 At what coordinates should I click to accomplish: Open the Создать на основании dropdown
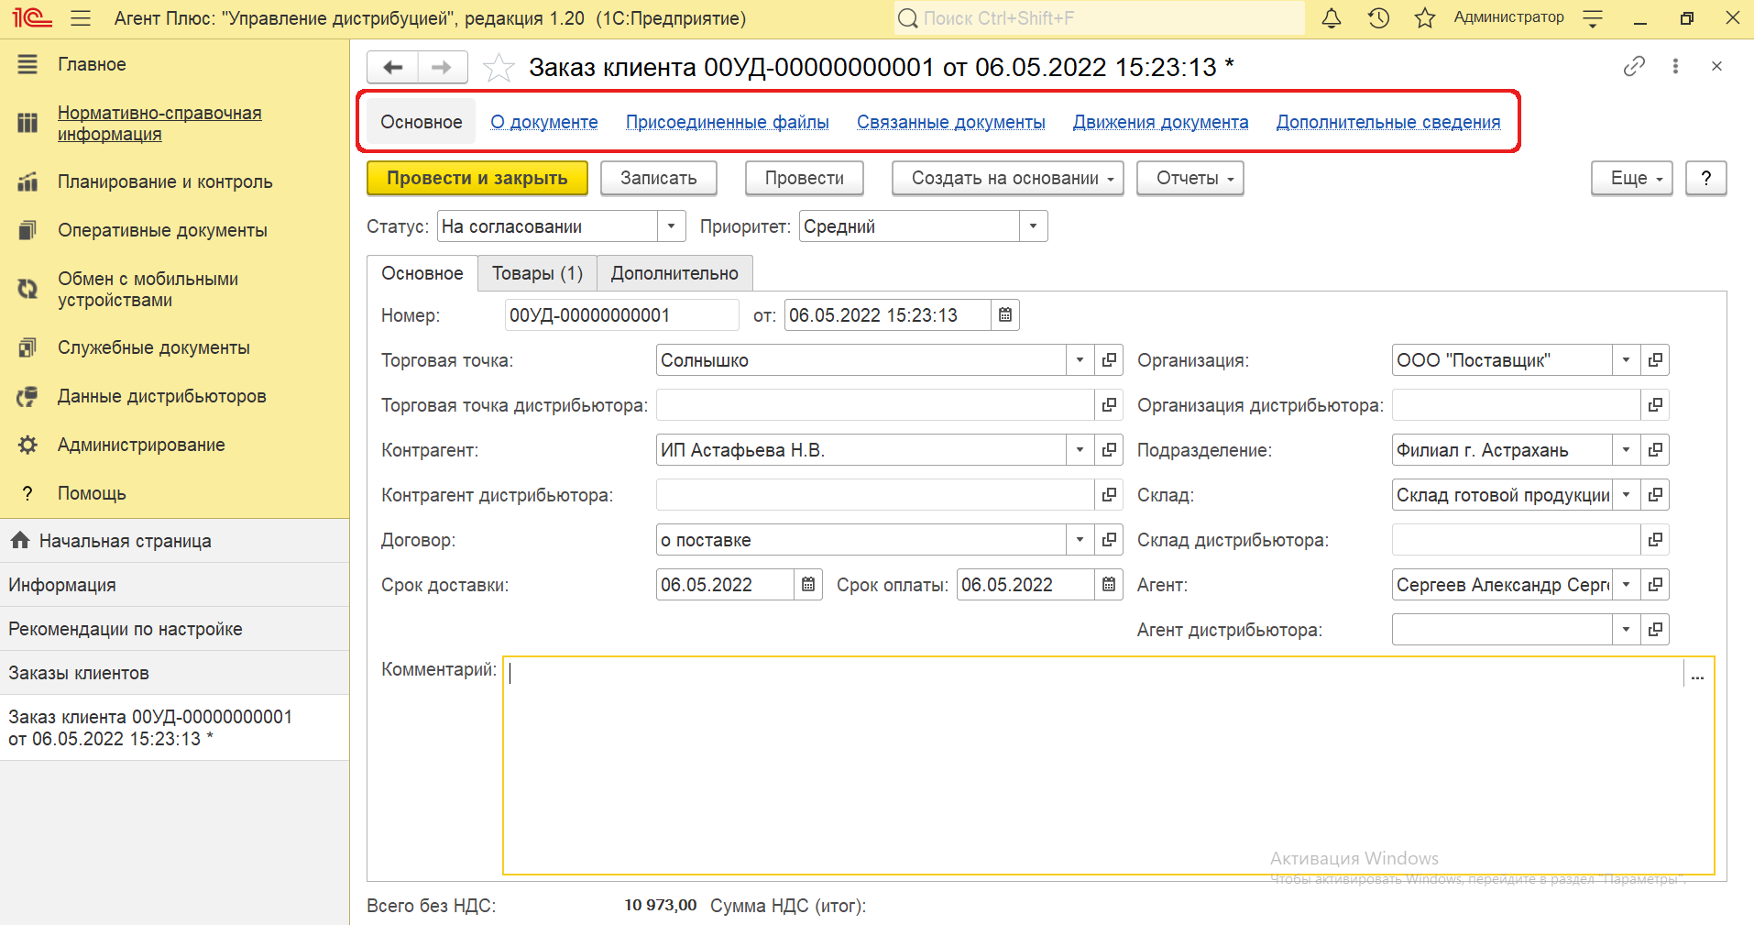click(x=1007, y=179)
